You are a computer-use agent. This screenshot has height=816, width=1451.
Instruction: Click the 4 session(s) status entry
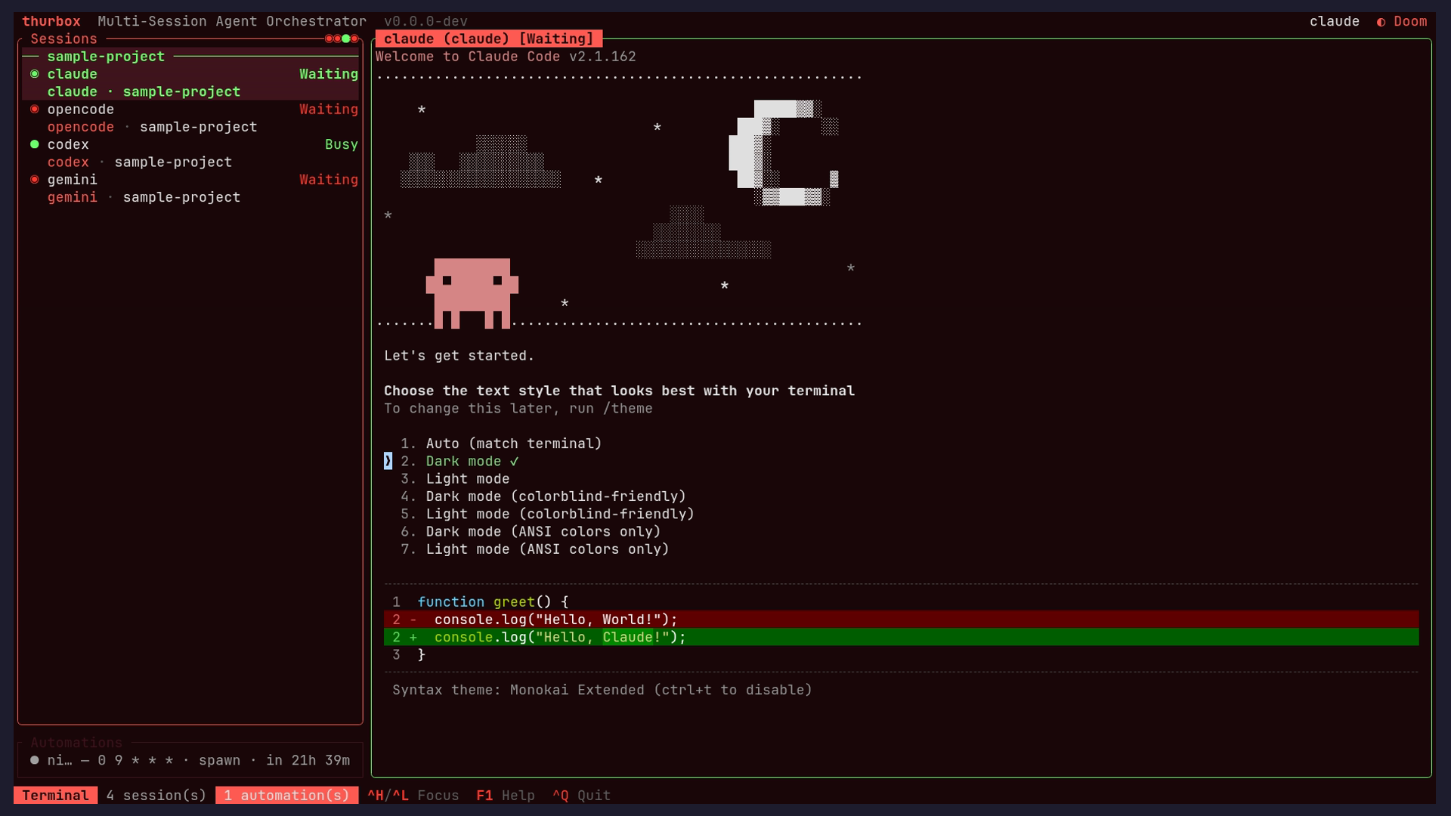[156, 795]
